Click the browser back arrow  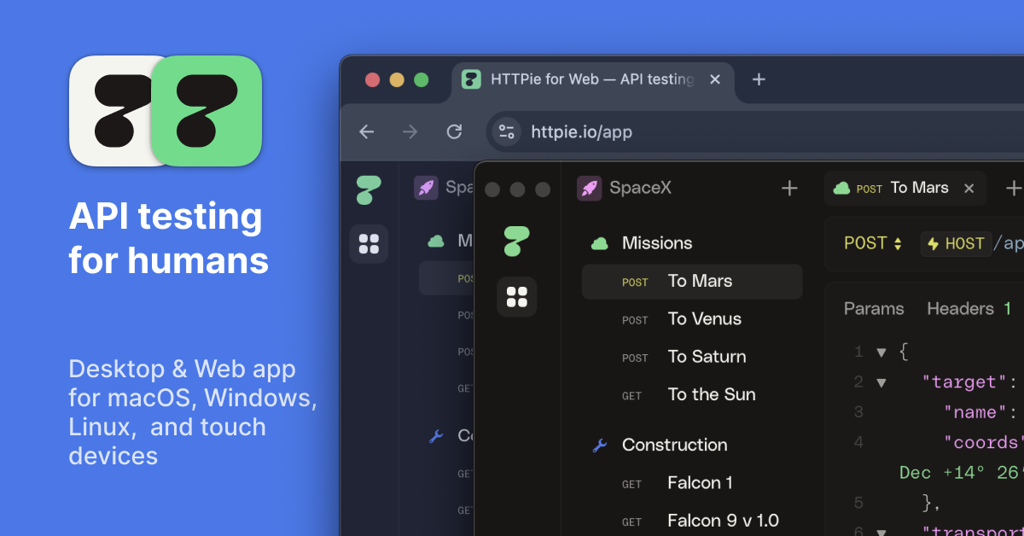[x=367, y=131]
